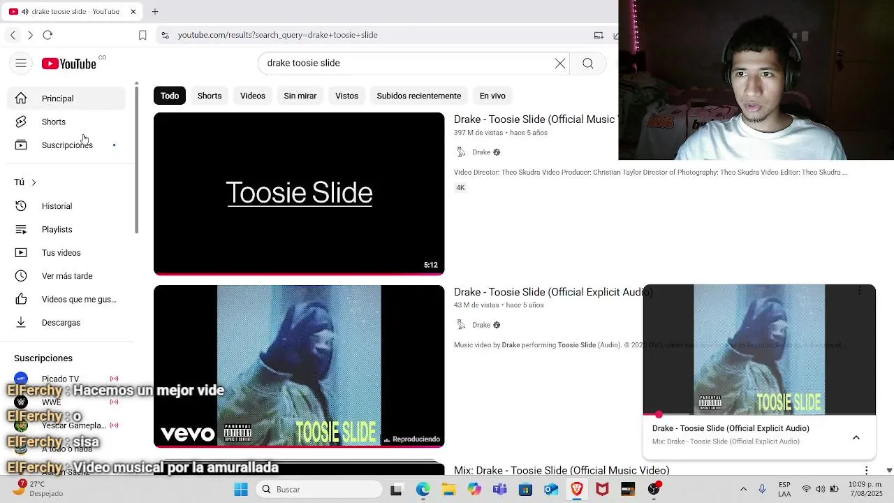The height and width of the screenshot is (503, 894).
Task: Open Shorts in the left sidebar
Action: (x=66, y=122)
